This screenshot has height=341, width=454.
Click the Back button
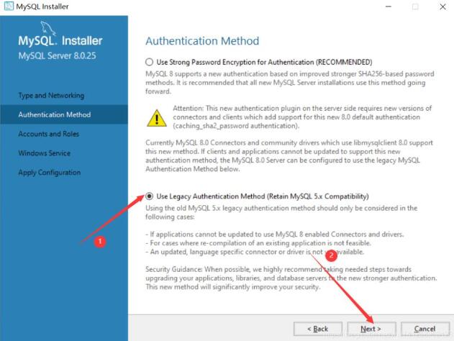tap(318, 329)
